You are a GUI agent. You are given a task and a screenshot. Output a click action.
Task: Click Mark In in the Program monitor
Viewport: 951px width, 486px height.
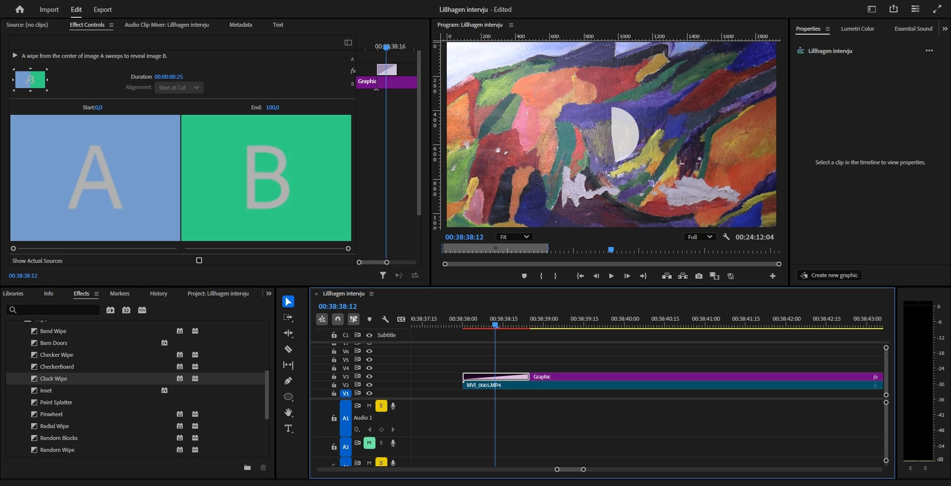click(541, 276)
